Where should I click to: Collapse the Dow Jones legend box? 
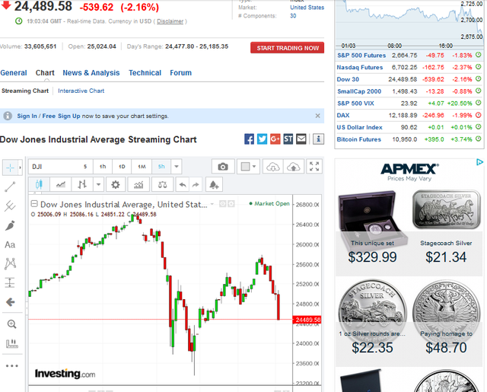click(33, 204)
